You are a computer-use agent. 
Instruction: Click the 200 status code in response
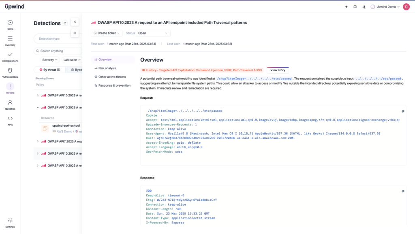[149, 191]
